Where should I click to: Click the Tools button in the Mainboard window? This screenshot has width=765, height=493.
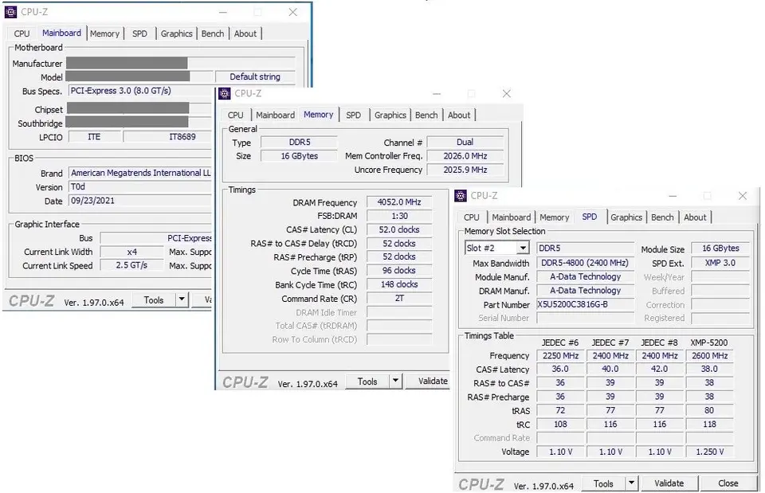[153, 299]
